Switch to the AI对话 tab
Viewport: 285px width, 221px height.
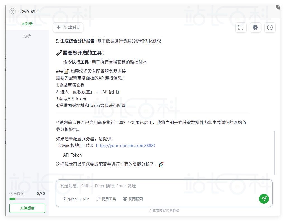coord(27,24)
